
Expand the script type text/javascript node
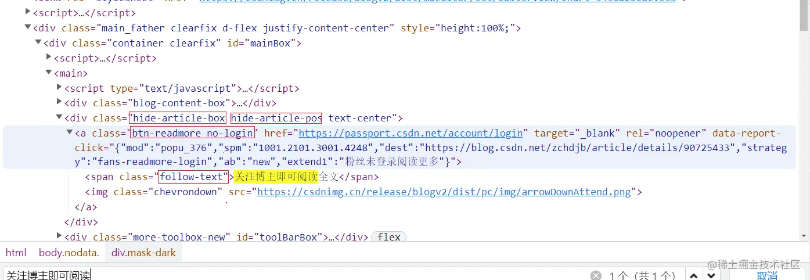[59, 88]
